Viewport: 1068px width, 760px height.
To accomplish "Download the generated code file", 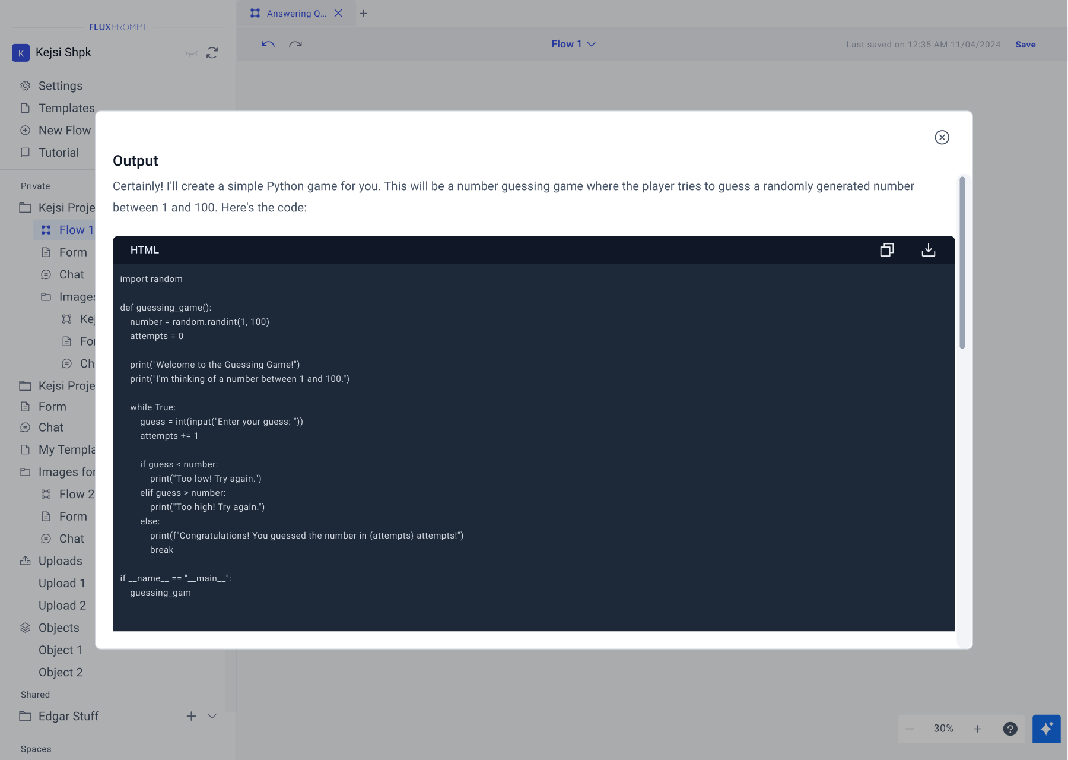I will pos(928,250).
